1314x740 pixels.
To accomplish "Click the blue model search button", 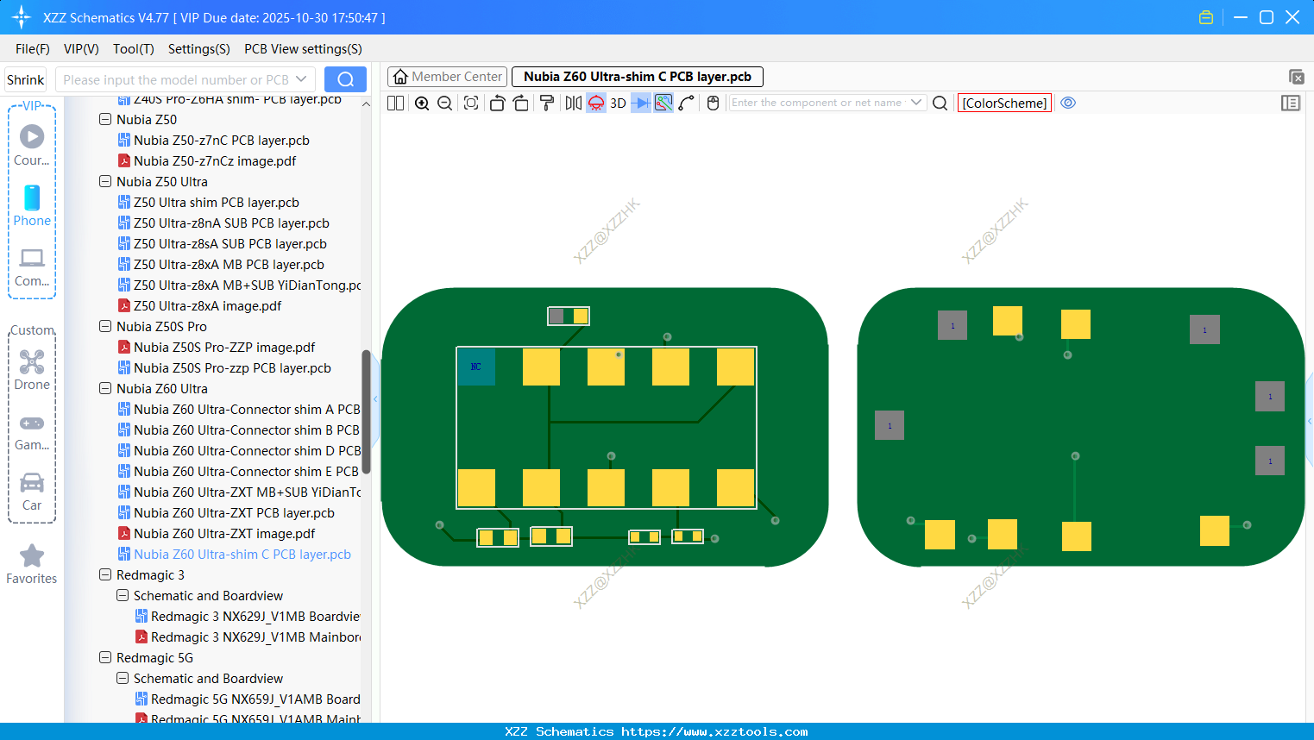I will [x=345, y=79].
